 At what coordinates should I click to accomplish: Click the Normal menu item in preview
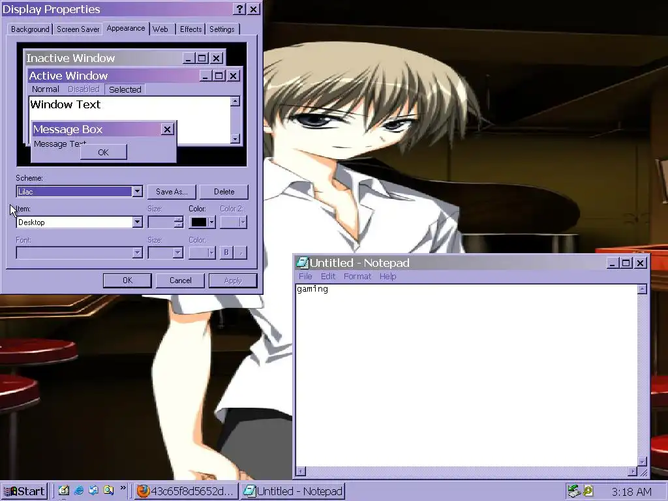[x=46, y=89]
